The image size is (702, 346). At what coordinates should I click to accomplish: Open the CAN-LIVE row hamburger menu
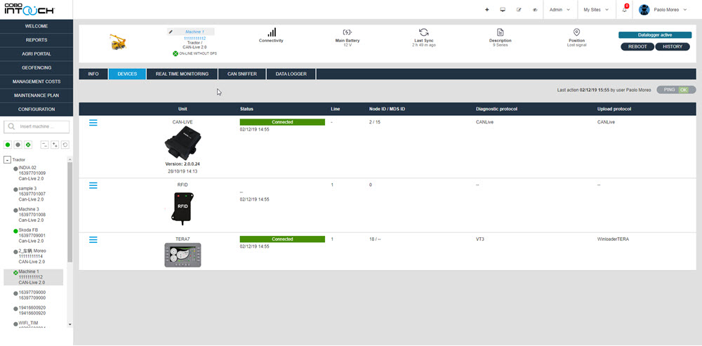point(93,123)
